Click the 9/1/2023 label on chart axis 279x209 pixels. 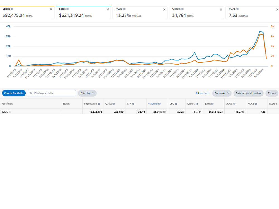click(x=259, y=73)
